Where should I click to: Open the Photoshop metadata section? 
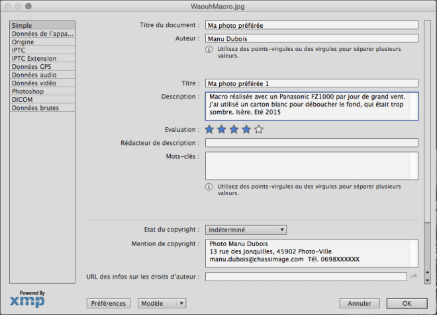27,91
